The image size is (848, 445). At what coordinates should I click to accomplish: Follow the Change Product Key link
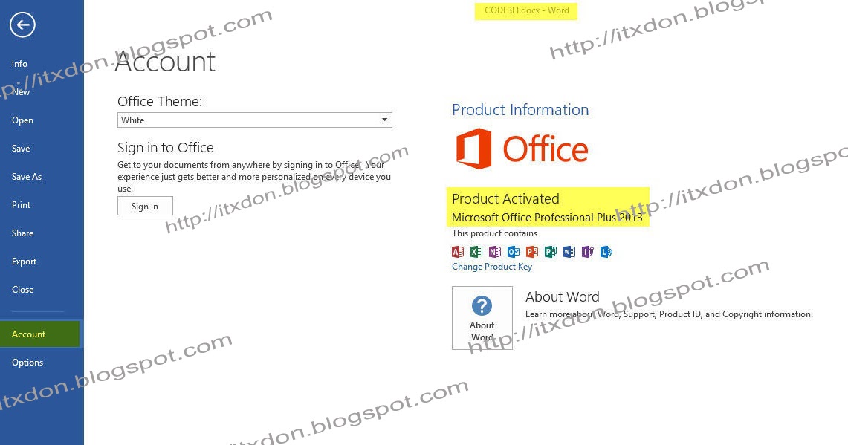pos(491,267)
